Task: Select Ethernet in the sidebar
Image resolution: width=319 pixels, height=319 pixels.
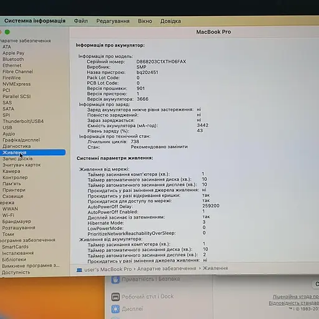Action: [12, 65]
